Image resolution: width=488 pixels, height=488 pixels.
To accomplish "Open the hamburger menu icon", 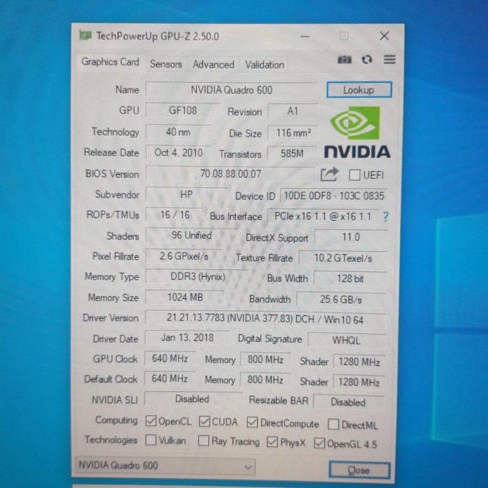I will 389,59.
